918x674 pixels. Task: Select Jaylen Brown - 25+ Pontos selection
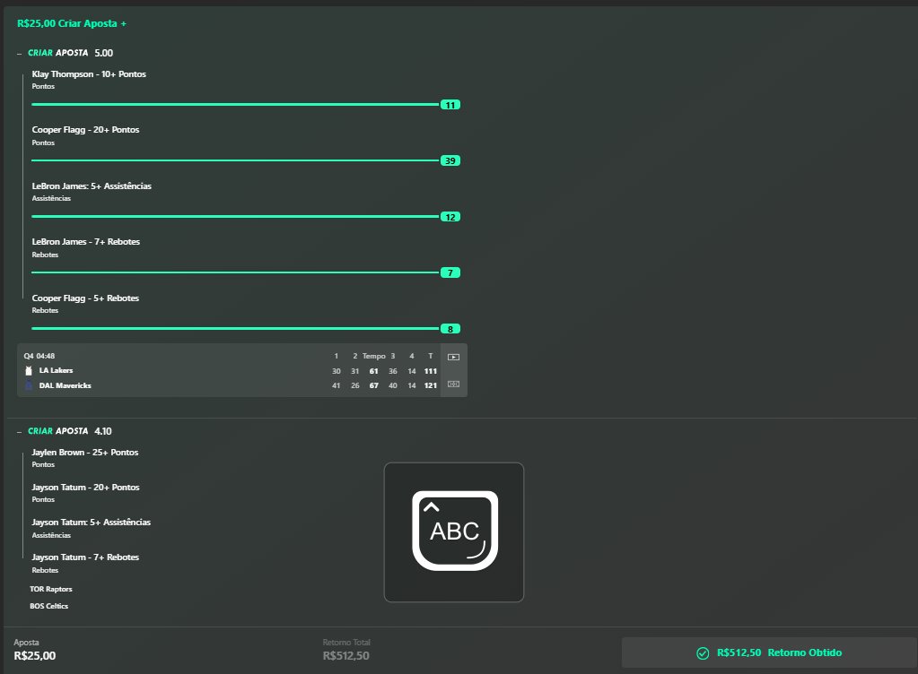coord(85,453)
